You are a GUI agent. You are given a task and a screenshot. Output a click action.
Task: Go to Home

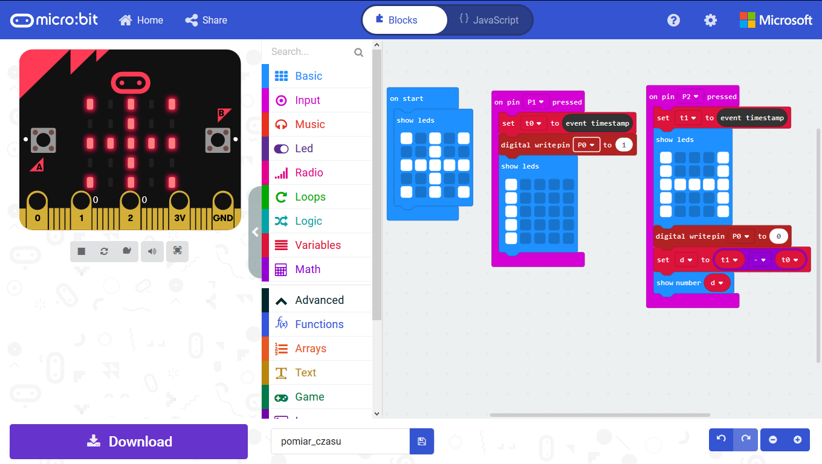(x=141, y=20)
